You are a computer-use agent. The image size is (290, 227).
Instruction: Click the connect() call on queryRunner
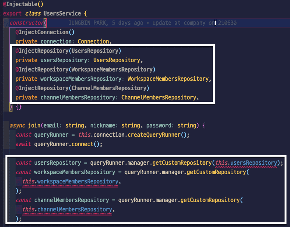(x=86, y=144)
